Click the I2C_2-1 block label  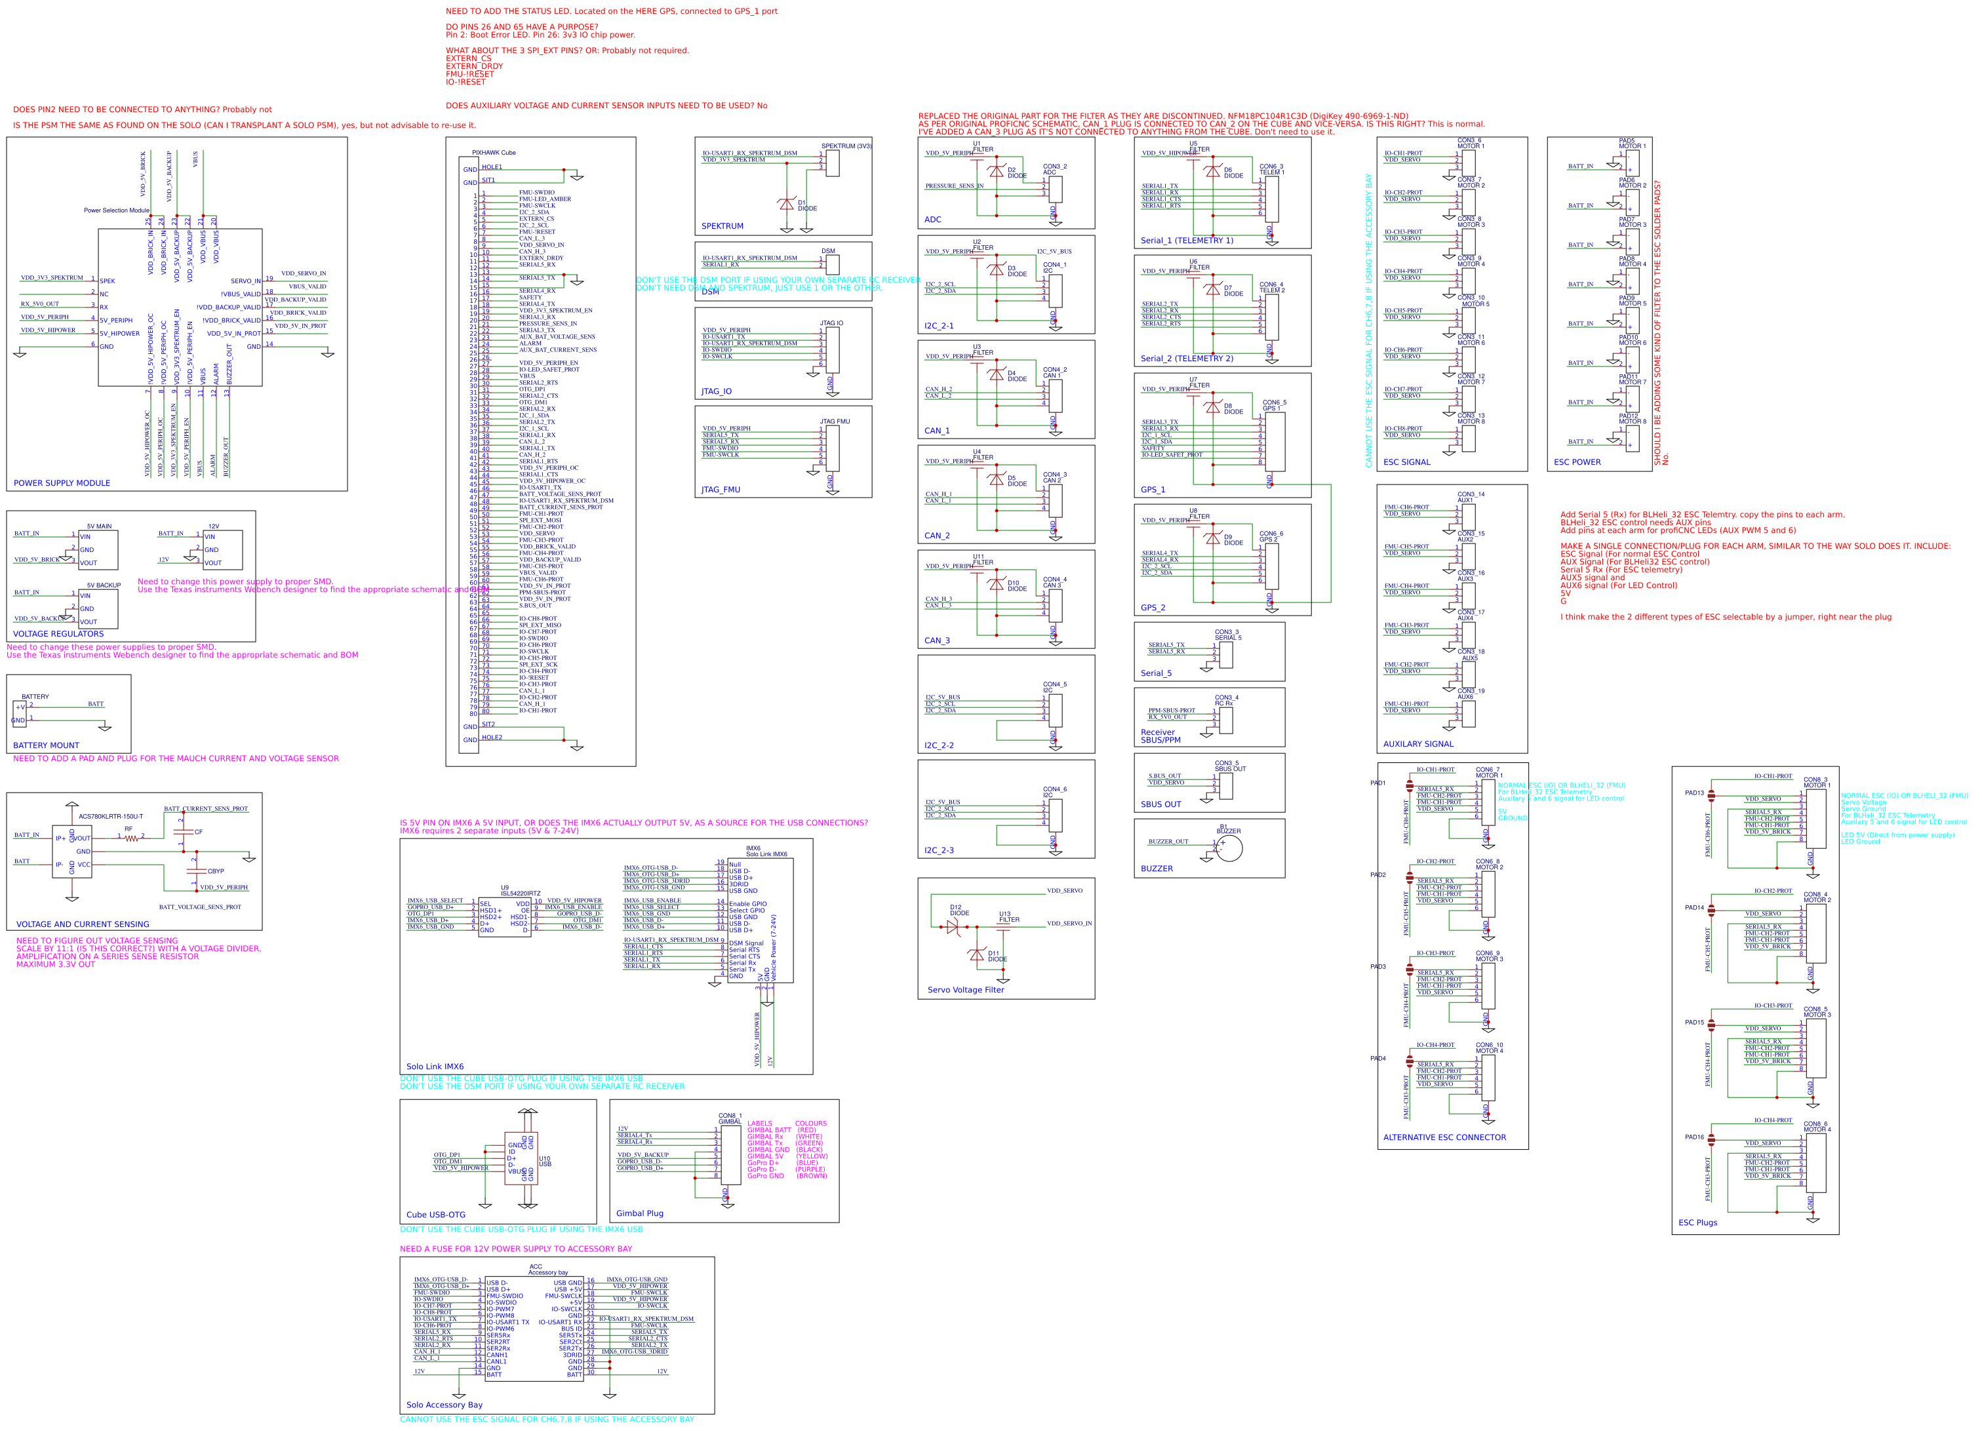(x=940, y=326)
